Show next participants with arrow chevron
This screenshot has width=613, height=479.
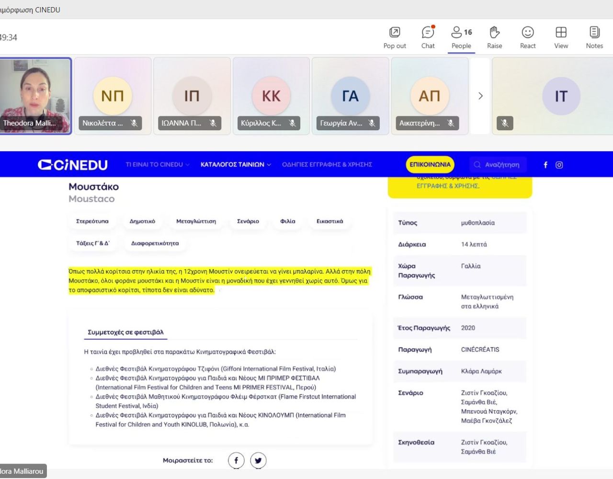480,96
